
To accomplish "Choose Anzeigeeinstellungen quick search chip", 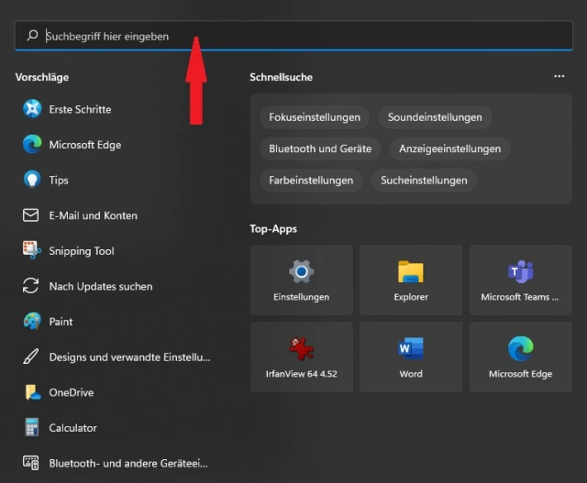I will (449, 148).
